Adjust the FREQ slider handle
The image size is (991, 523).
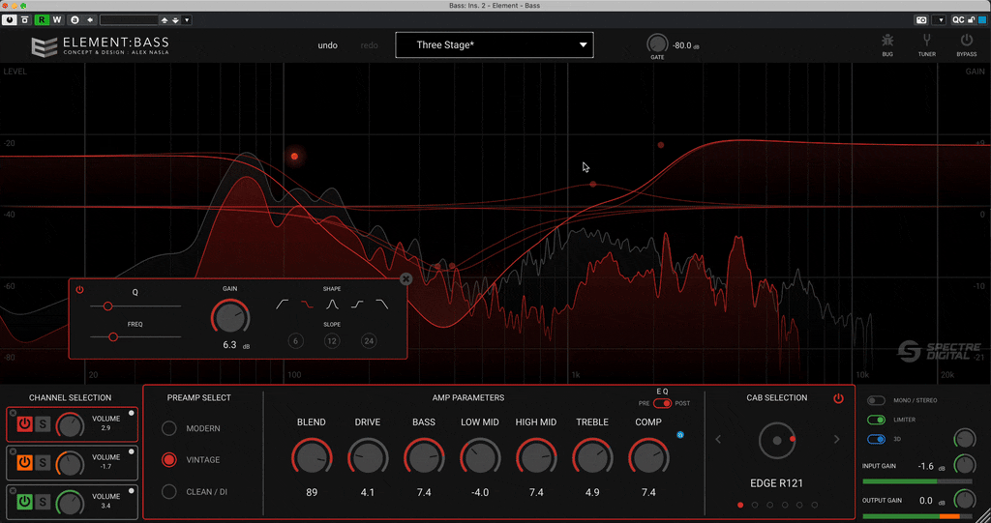coord(113,337)
